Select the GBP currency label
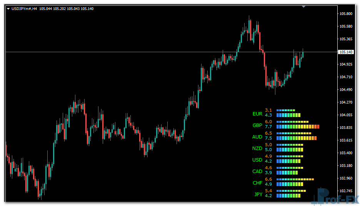Screen dimensions: 360x206 pyautogui.click(x=257, y=125)
